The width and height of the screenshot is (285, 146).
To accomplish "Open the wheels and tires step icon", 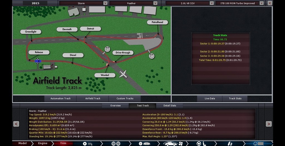I will tap(114, 144).
